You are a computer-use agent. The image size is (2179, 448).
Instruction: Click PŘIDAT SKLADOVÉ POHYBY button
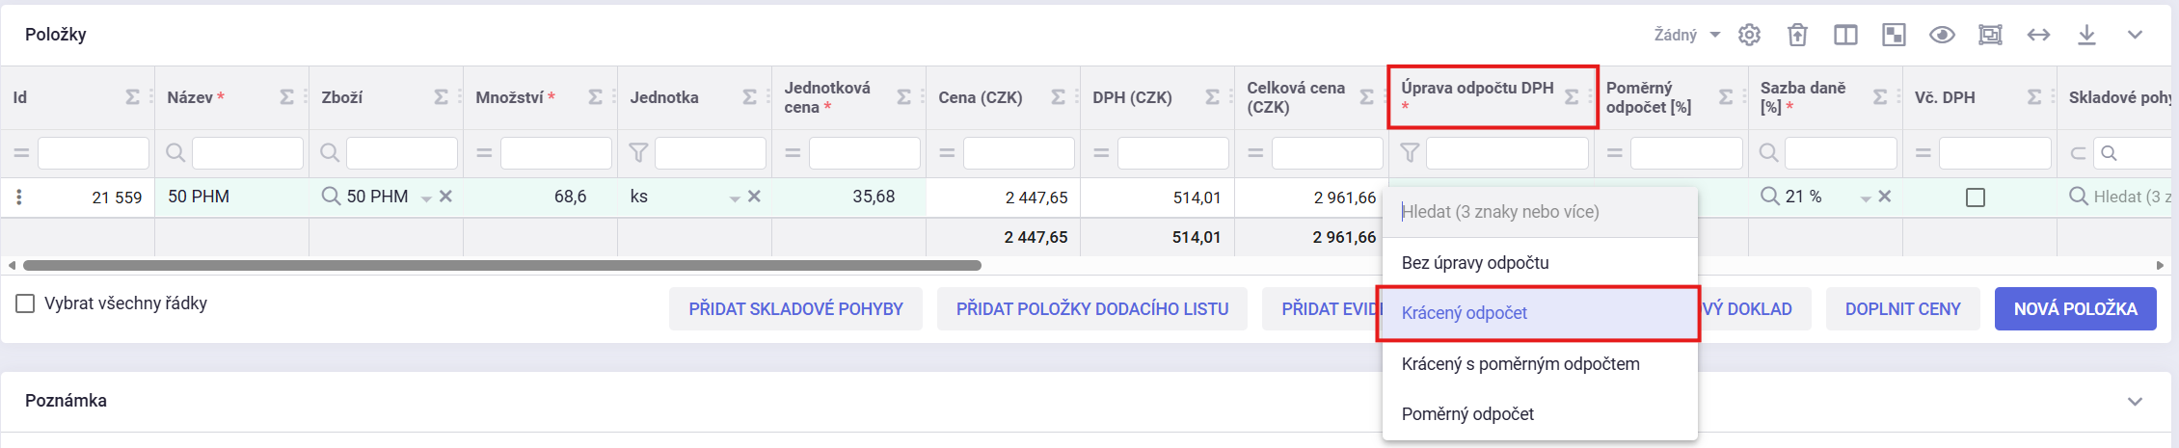(795, 309)
